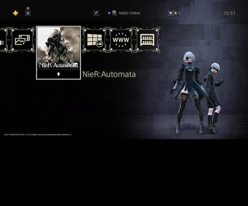Select the NieR:Automata game cover
Image resolution: width=248 pixels, height=206 pixels.
[x=59, y=48]
